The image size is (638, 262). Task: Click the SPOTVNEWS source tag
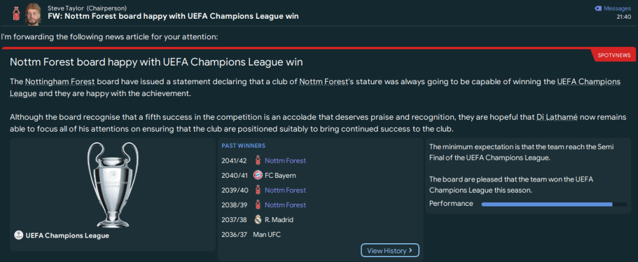(x=614, y=56)
